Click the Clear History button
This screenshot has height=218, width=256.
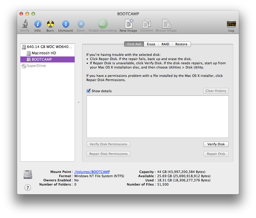[x=216, y=91]
